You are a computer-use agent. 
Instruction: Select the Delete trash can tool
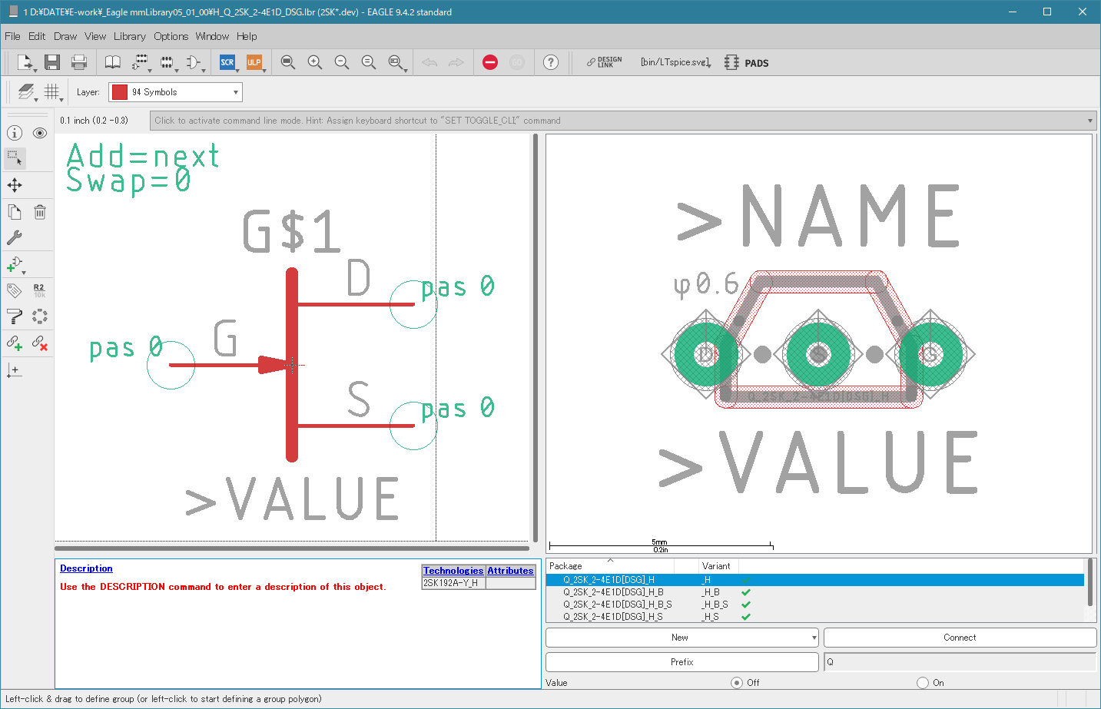click(40, 212)
